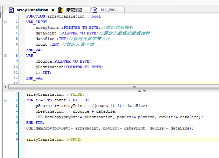Collapse the VAR declaration block

(6, 56)
